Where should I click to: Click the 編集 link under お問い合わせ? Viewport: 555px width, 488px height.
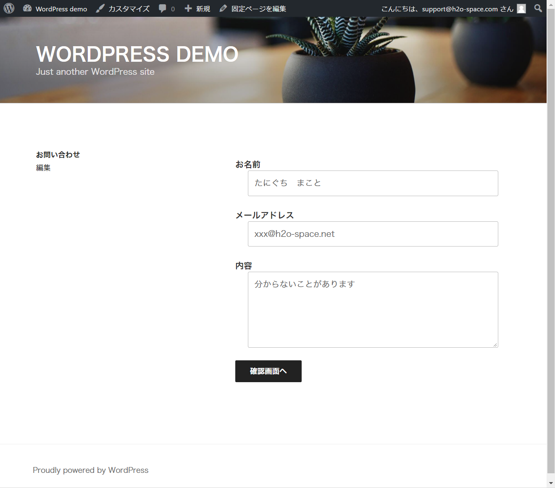pyautogui.click(x=43, y=168)
